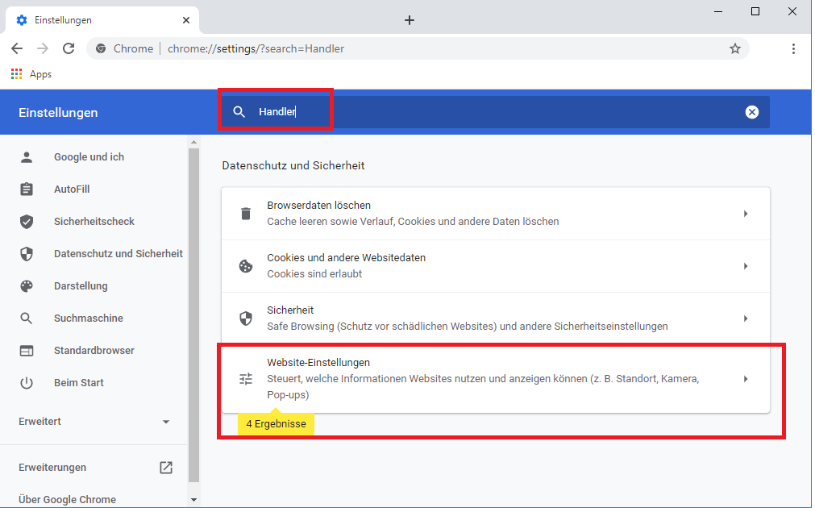This screenshot has height=508, width=815.
Task: Clear the search field with the X icon
Action: 751,112
